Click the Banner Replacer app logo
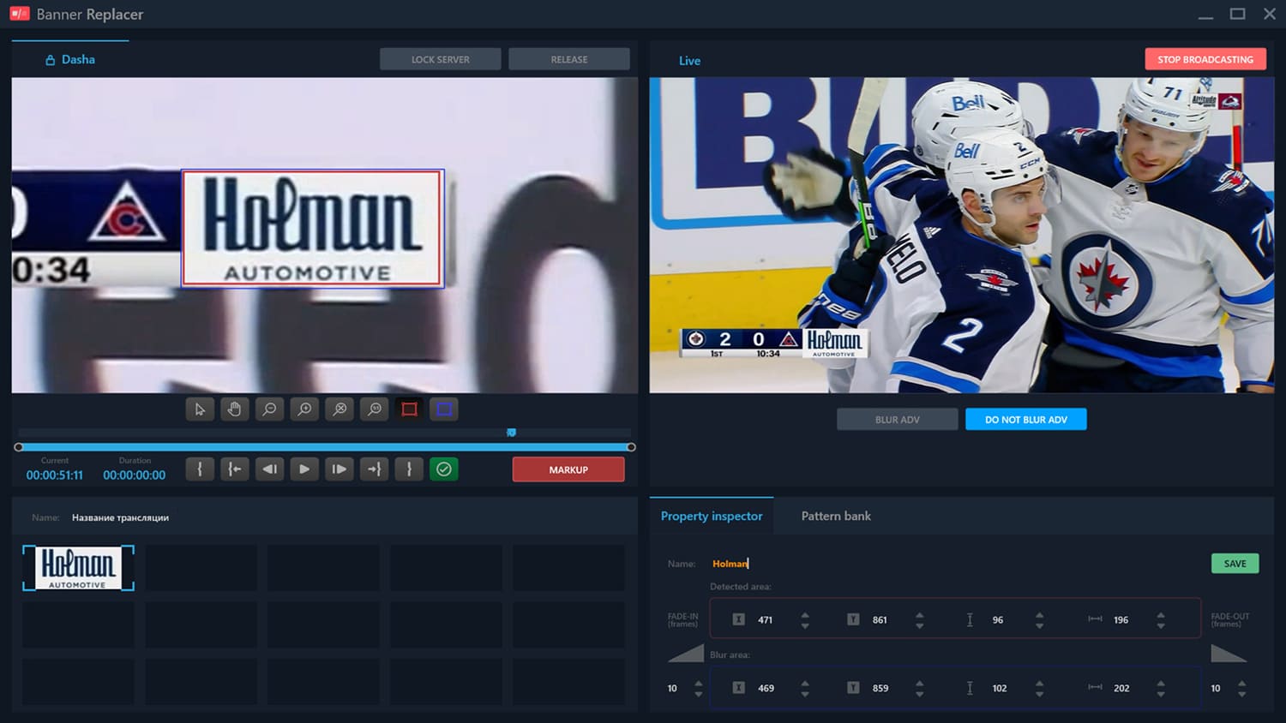 click(19, 14)
